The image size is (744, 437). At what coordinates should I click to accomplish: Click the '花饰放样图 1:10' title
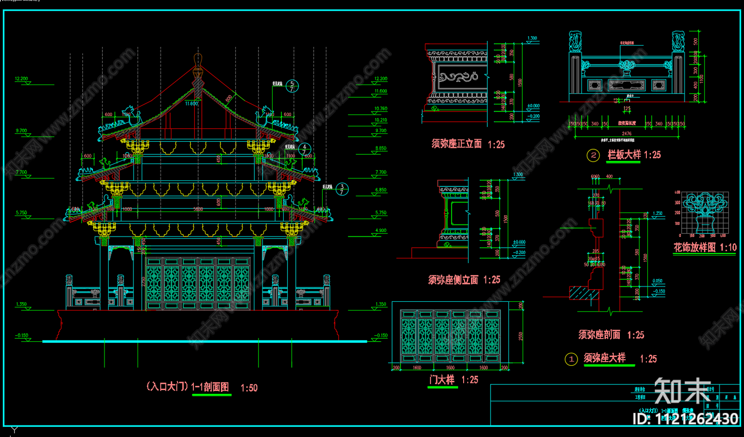point(705,247)
